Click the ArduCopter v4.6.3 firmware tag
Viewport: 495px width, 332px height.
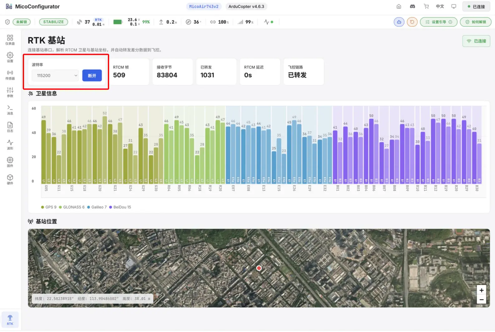[x=246, y=7]
